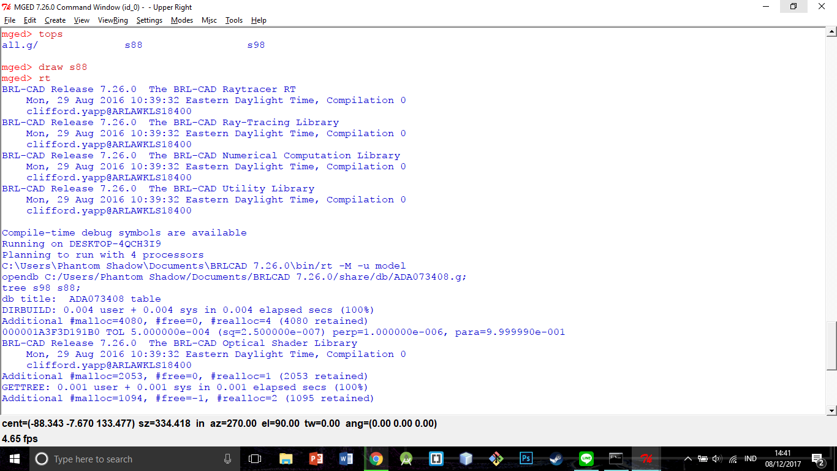Open the Edit menu

tap(30, 20)
